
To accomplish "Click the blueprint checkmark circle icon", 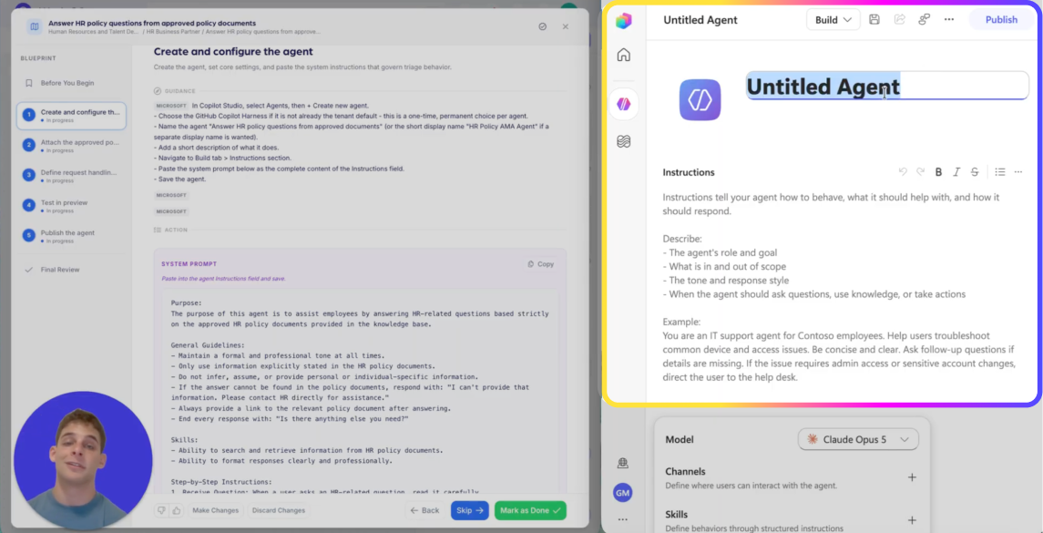I will coord(542,26).
